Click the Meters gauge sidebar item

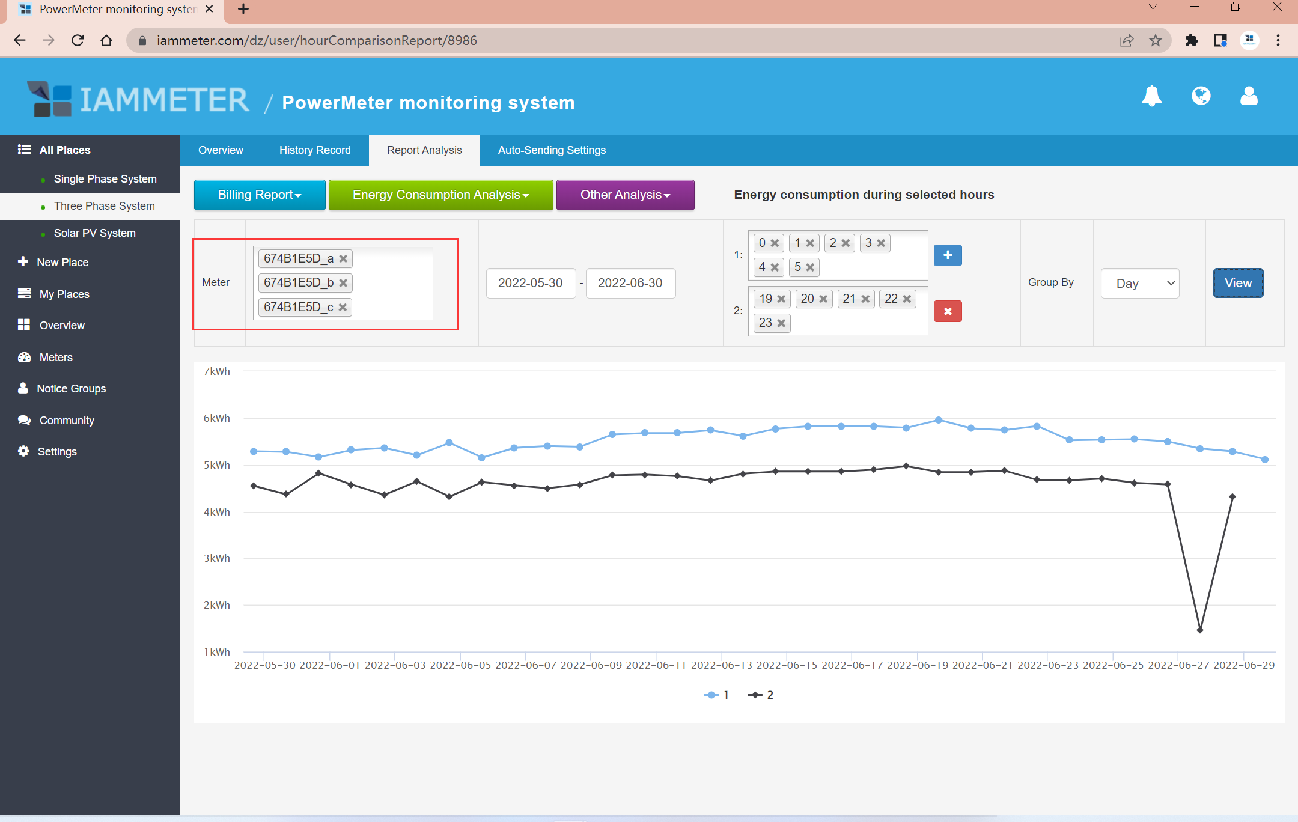(x=55, y=358)
